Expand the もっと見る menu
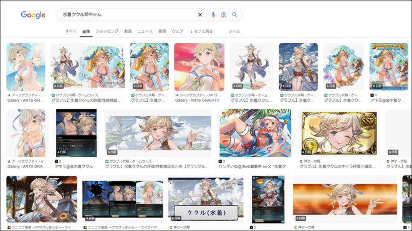The width and height of the screenshot is (412, 231). click(201, 31)
